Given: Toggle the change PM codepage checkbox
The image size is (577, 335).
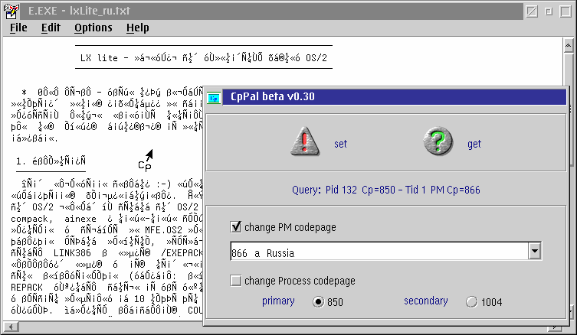Looking at the screenshot, I should pos(236,227).
